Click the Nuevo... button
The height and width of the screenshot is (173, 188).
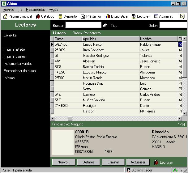(64, 162)
